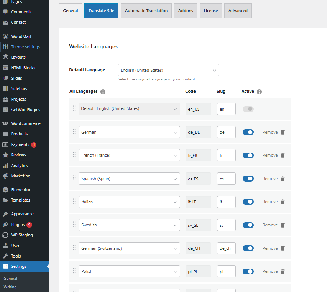
Task: Click the trash icon beside Polish
Action: pos(283,271)
